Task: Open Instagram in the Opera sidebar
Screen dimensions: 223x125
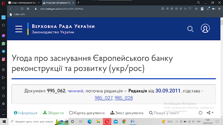Action: coord(3,59)
